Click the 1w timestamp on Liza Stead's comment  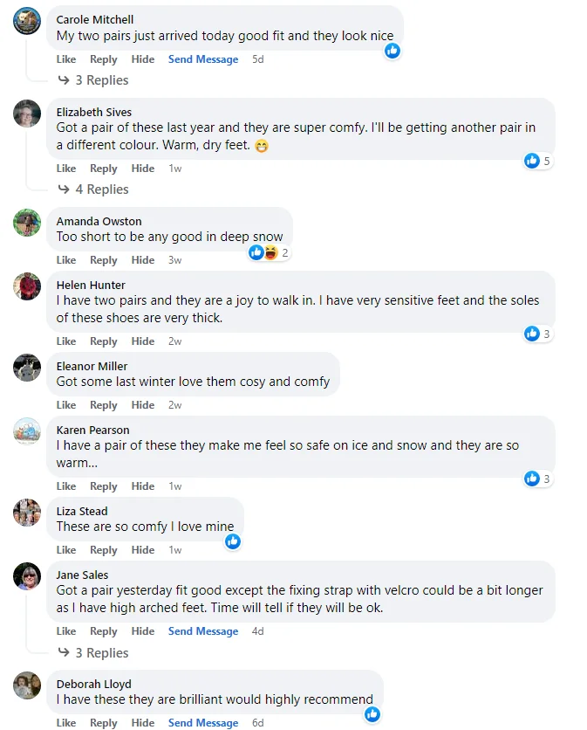click(175, 550)
